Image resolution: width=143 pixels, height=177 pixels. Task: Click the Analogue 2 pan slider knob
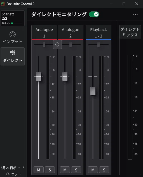click(71, 44)
